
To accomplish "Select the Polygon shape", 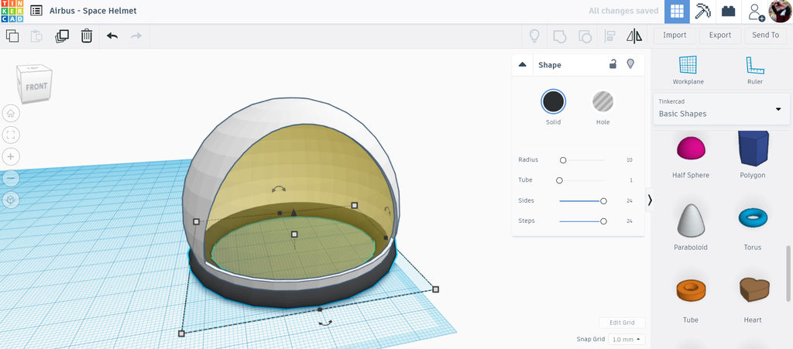I will click(754, 156).
